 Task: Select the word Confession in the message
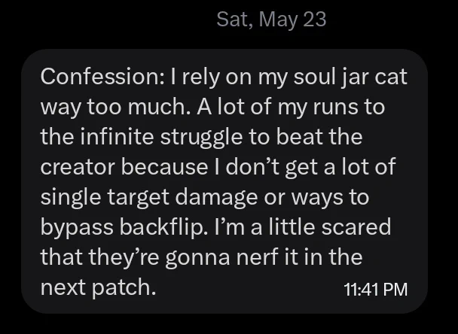point(100,77)
